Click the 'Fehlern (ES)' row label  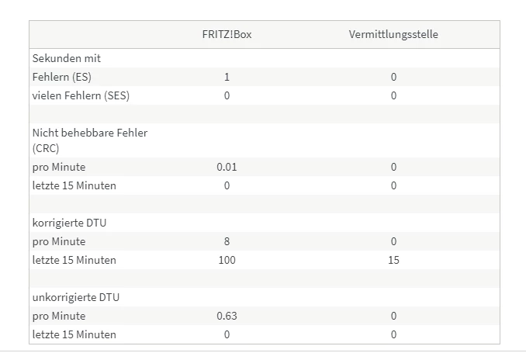66,77
